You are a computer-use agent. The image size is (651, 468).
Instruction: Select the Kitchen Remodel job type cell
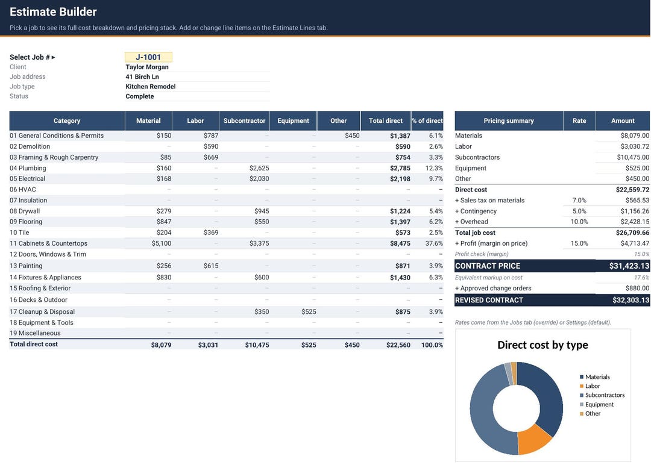pos(197,86)
